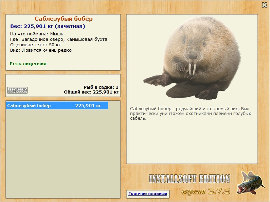Click the Загадочное озеро, Камышовая бухта location line

[58, 39]
